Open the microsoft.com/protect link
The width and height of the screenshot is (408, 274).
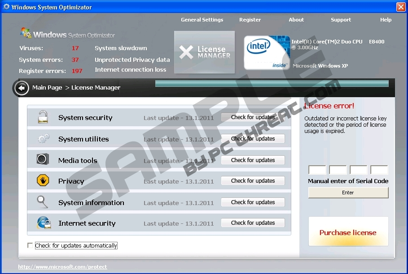(x=62, y=267)
